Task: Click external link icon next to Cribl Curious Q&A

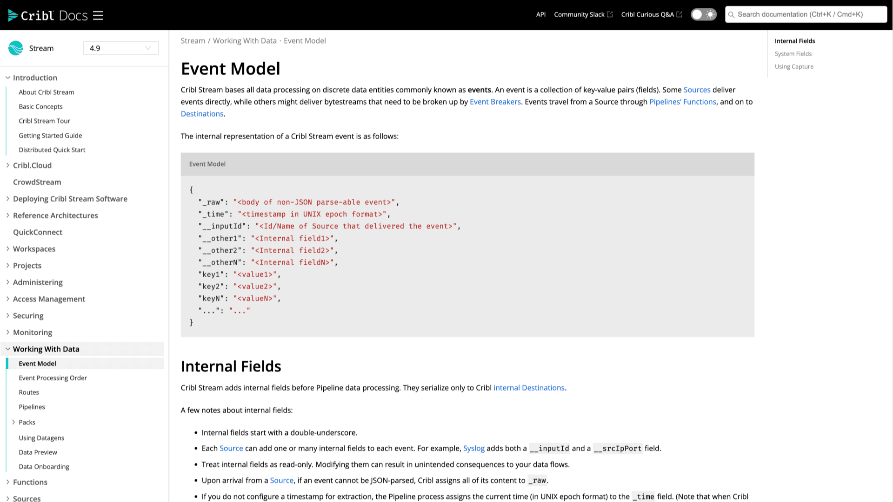Action: 679,14
